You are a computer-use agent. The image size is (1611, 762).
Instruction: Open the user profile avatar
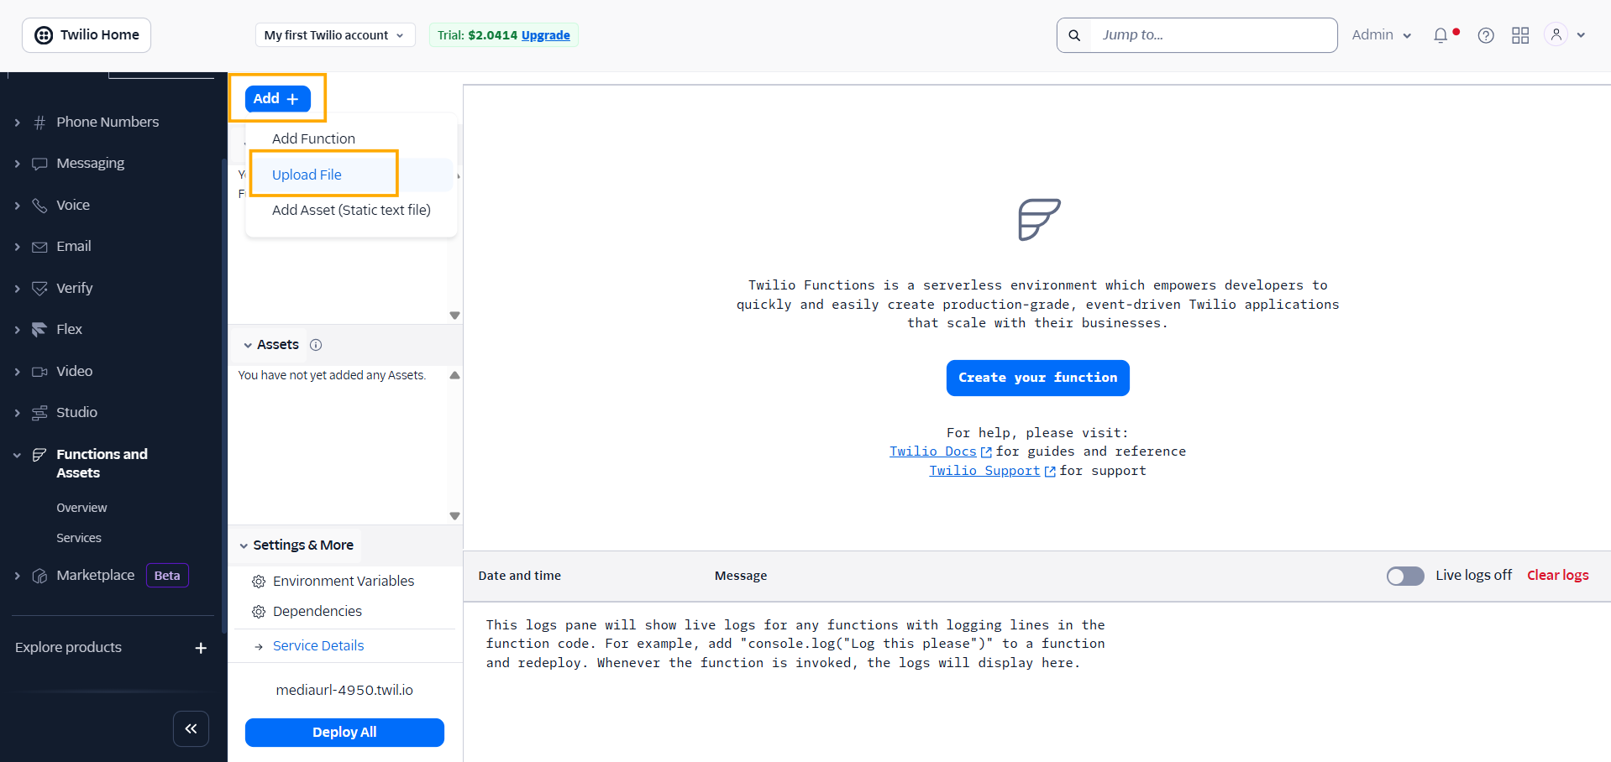tap(1556, 34)
